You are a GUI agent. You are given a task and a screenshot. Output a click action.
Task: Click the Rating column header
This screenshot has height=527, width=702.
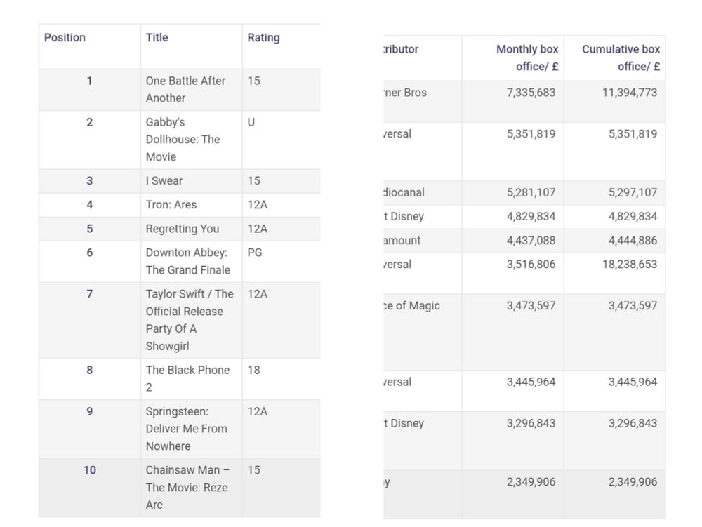(x=263, y=38)
